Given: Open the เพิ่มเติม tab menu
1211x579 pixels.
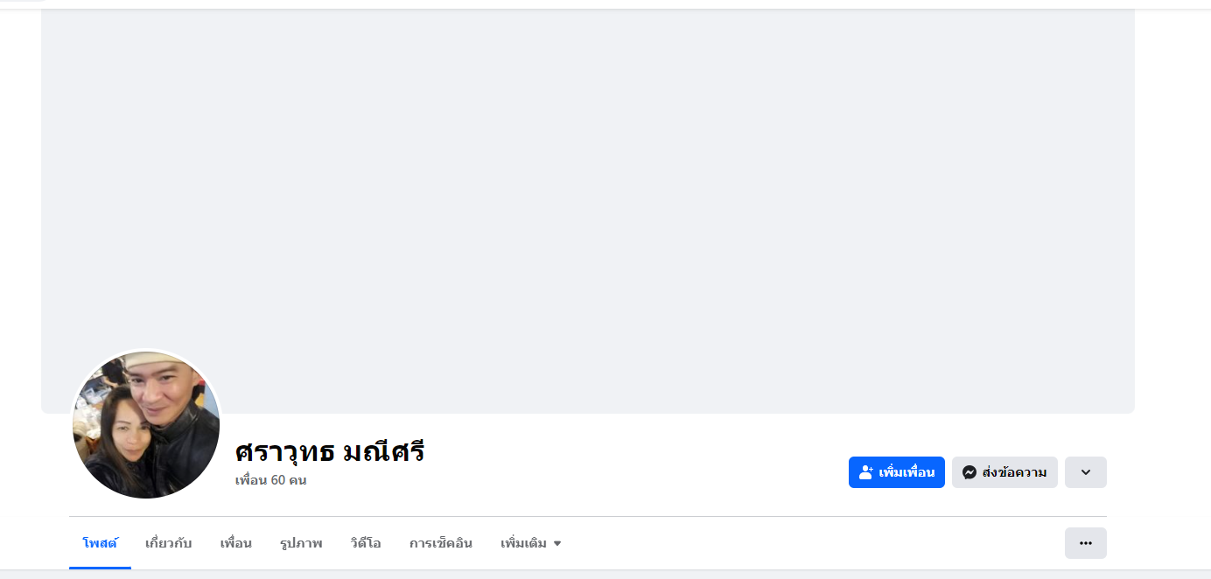Looking at the screenshot, I should 531,543.
